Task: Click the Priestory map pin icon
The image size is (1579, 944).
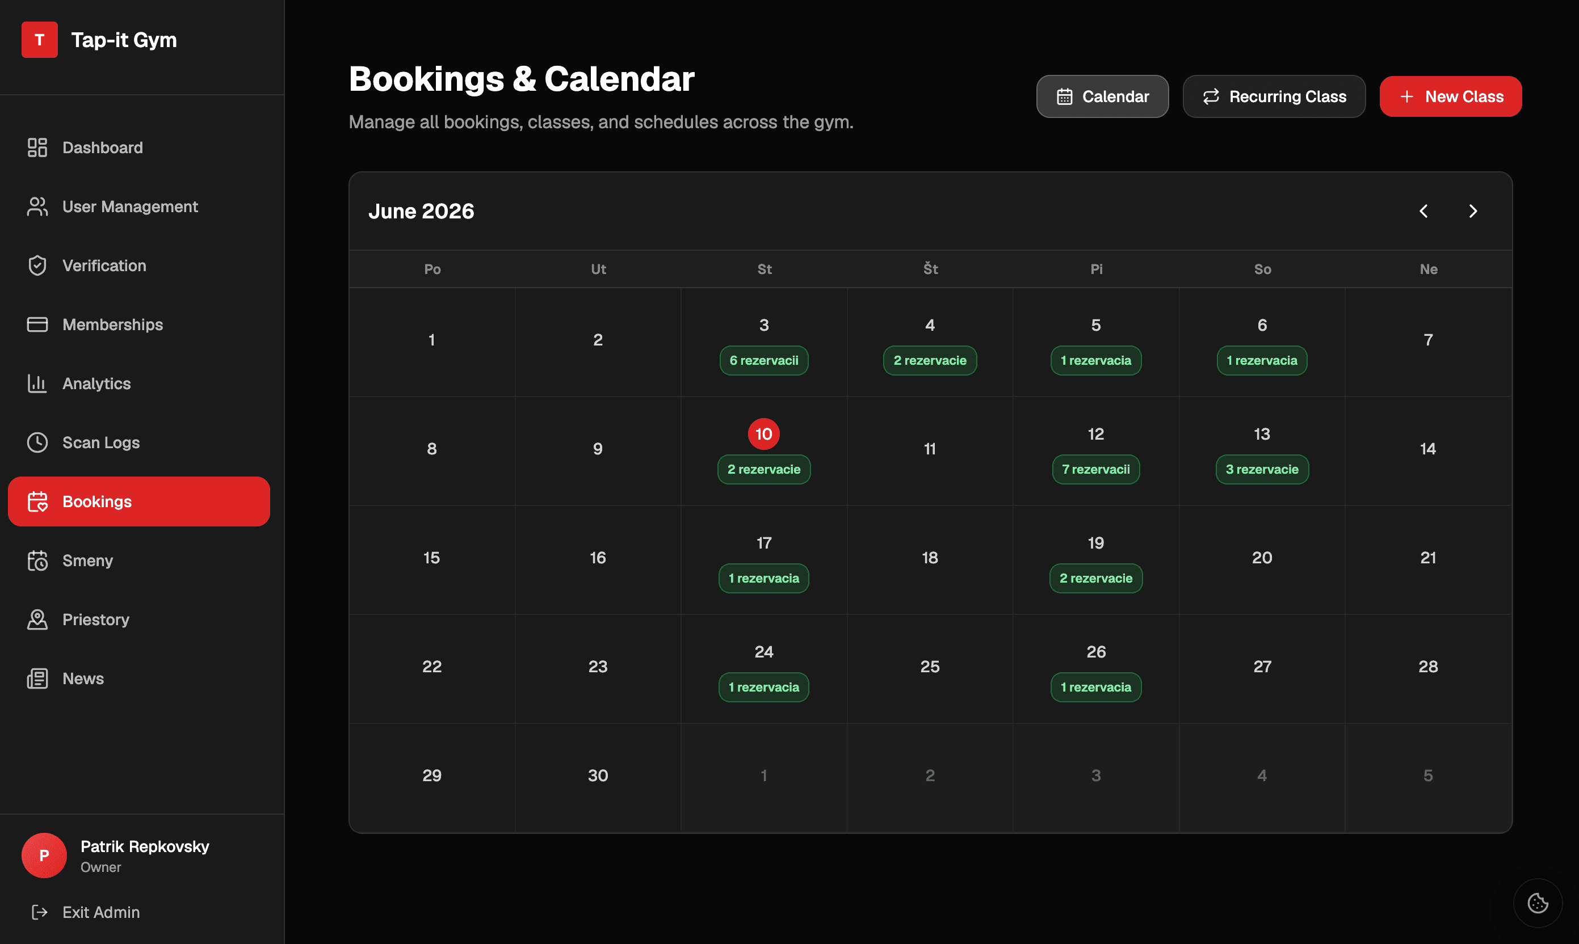Action: pos(37,619)
